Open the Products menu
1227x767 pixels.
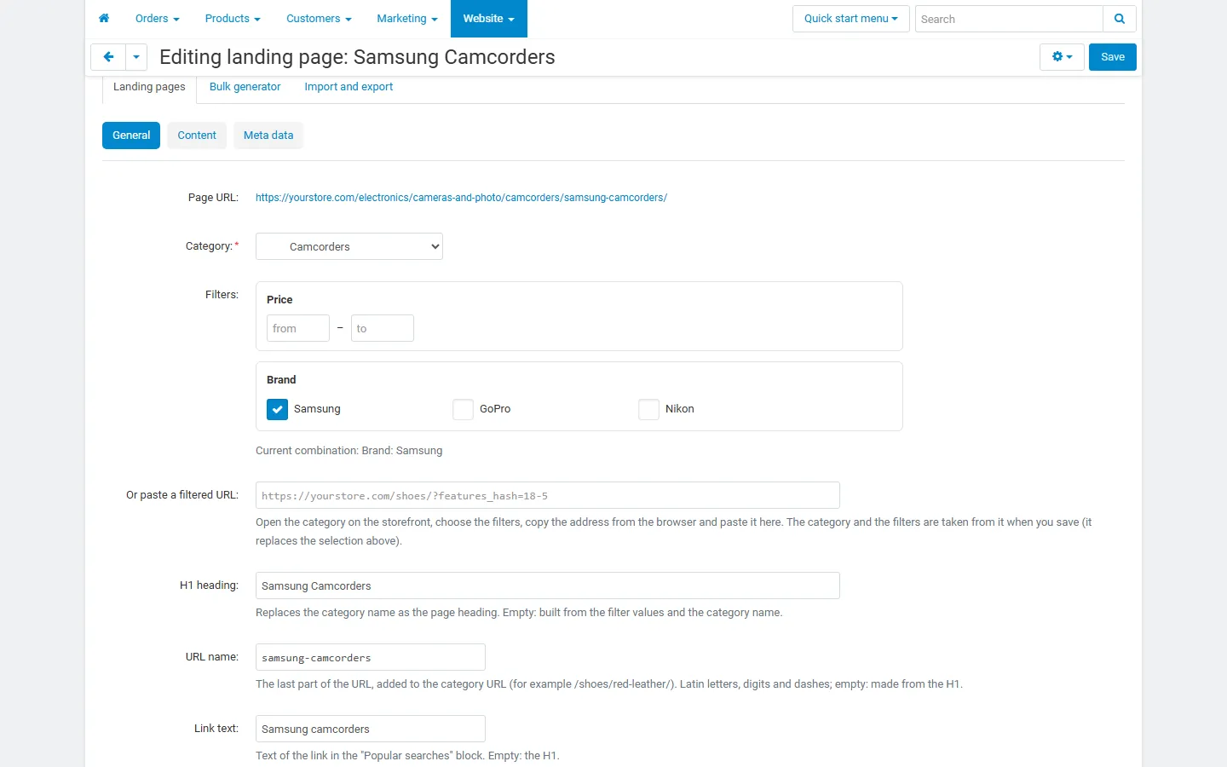click(x=233, y=19)
